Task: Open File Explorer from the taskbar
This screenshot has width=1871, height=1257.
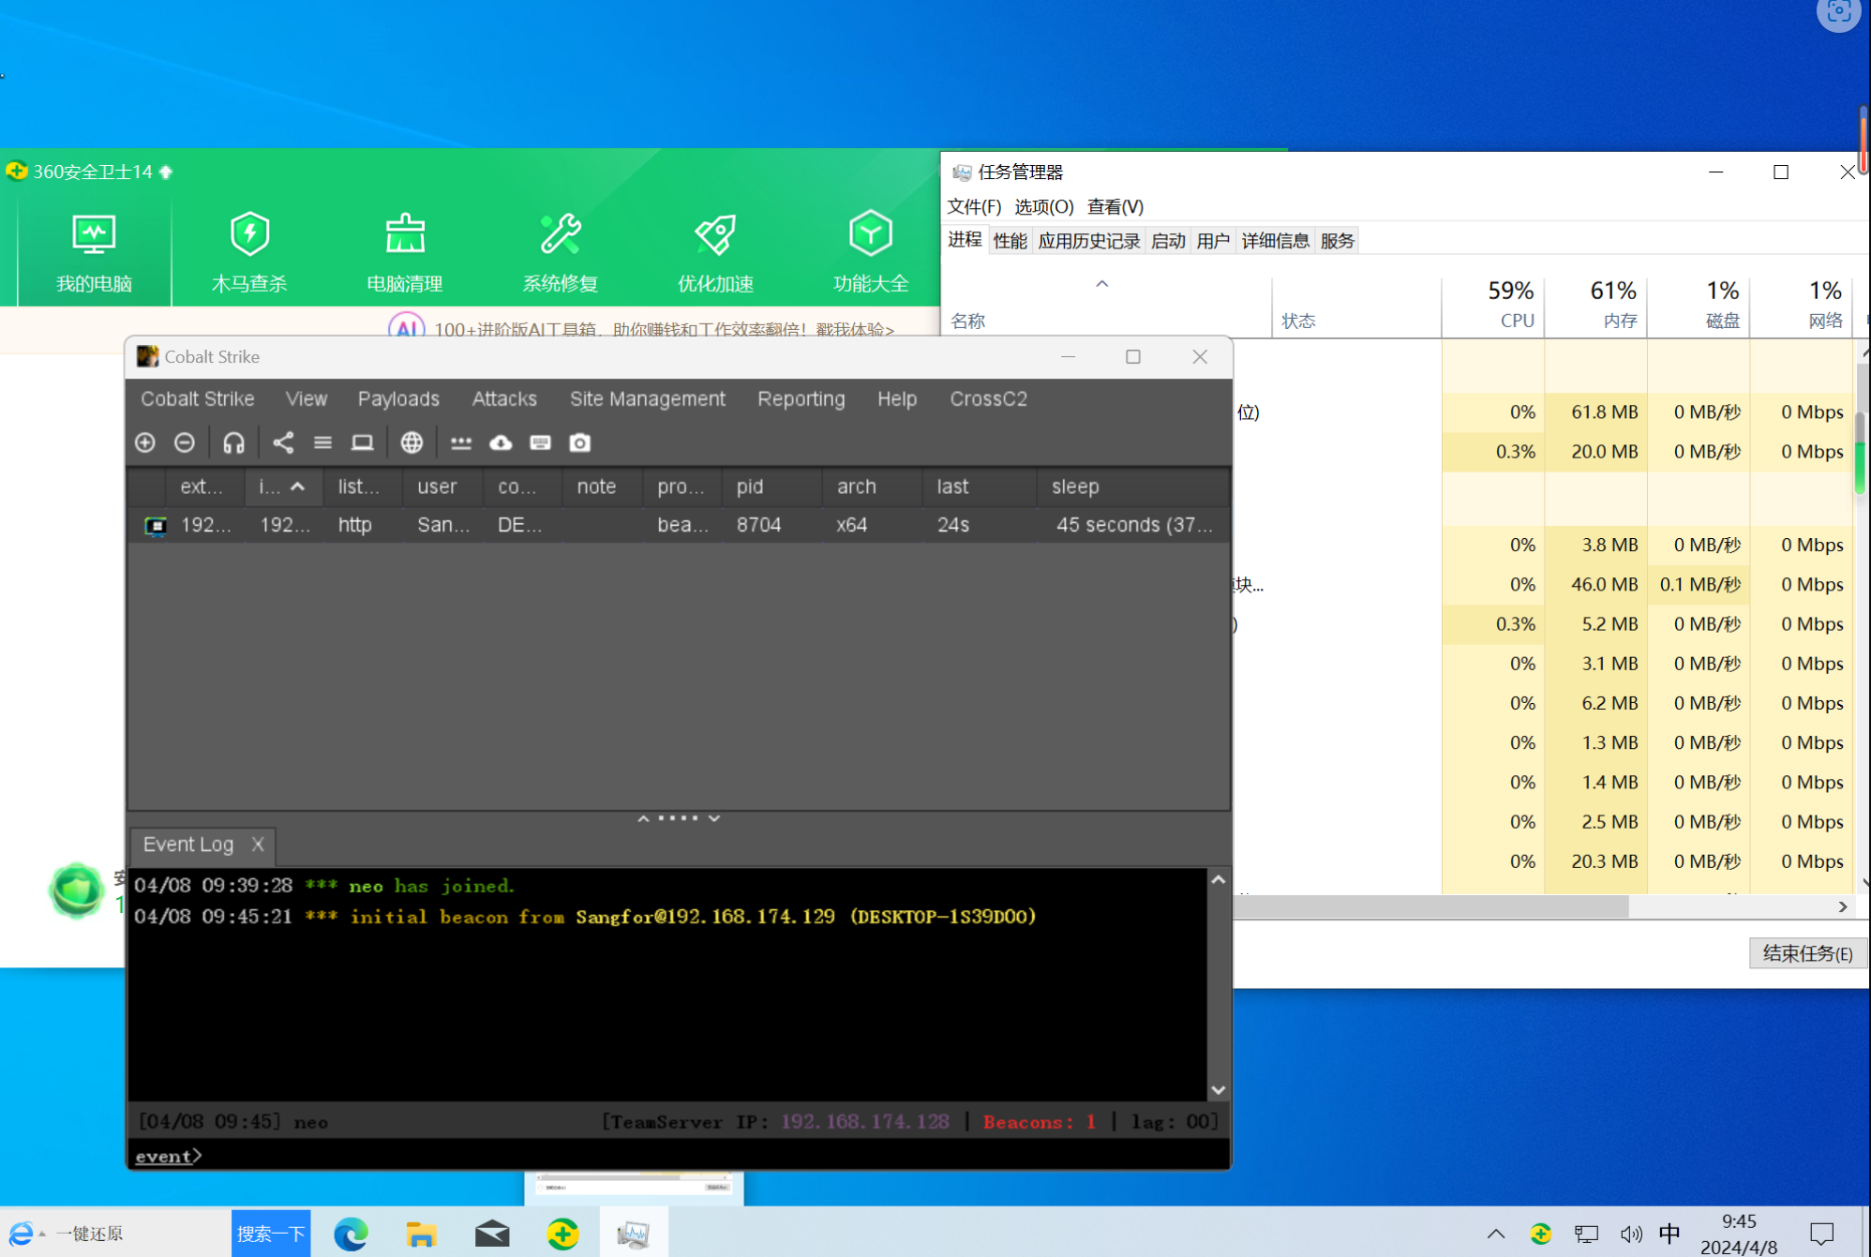Action: [x=421, y=1234]
